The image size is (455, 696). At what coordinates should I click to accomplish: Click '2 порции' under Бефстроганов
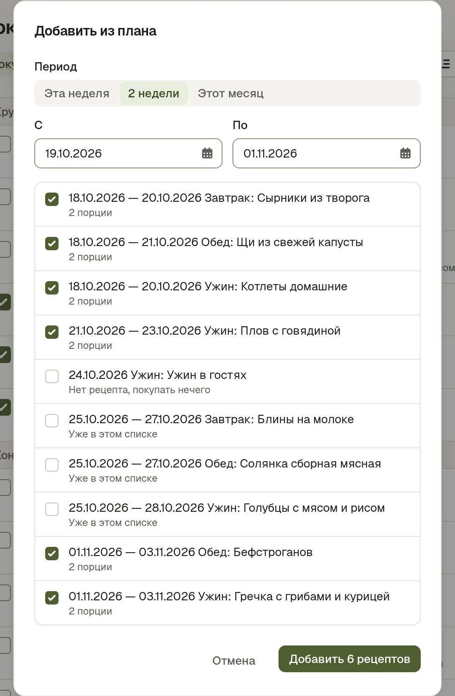[90, 567]
